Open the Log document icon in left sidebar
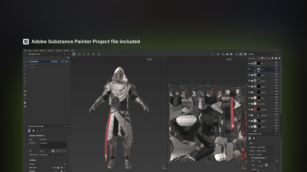The image size is (307, 172). (x=25, y=103)
